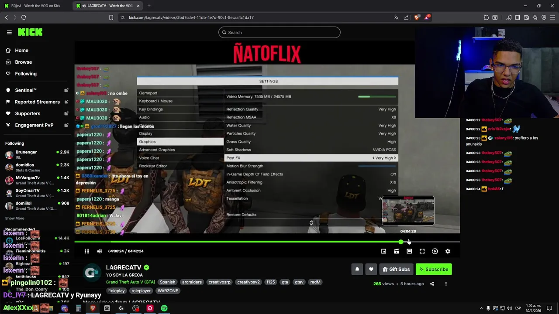This screenshot has height=314, width=559.
Task: Open Browse in the sidebar
Action: [23, 62]
